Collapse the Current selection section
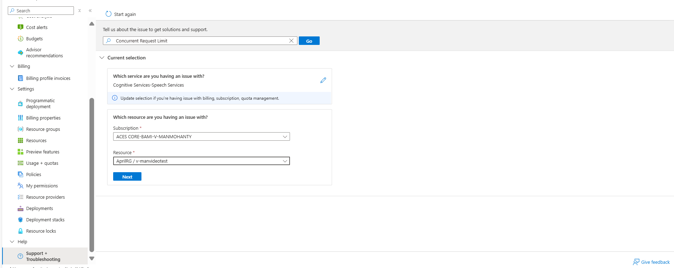This screenshot has width=674, height=268. 102,58
